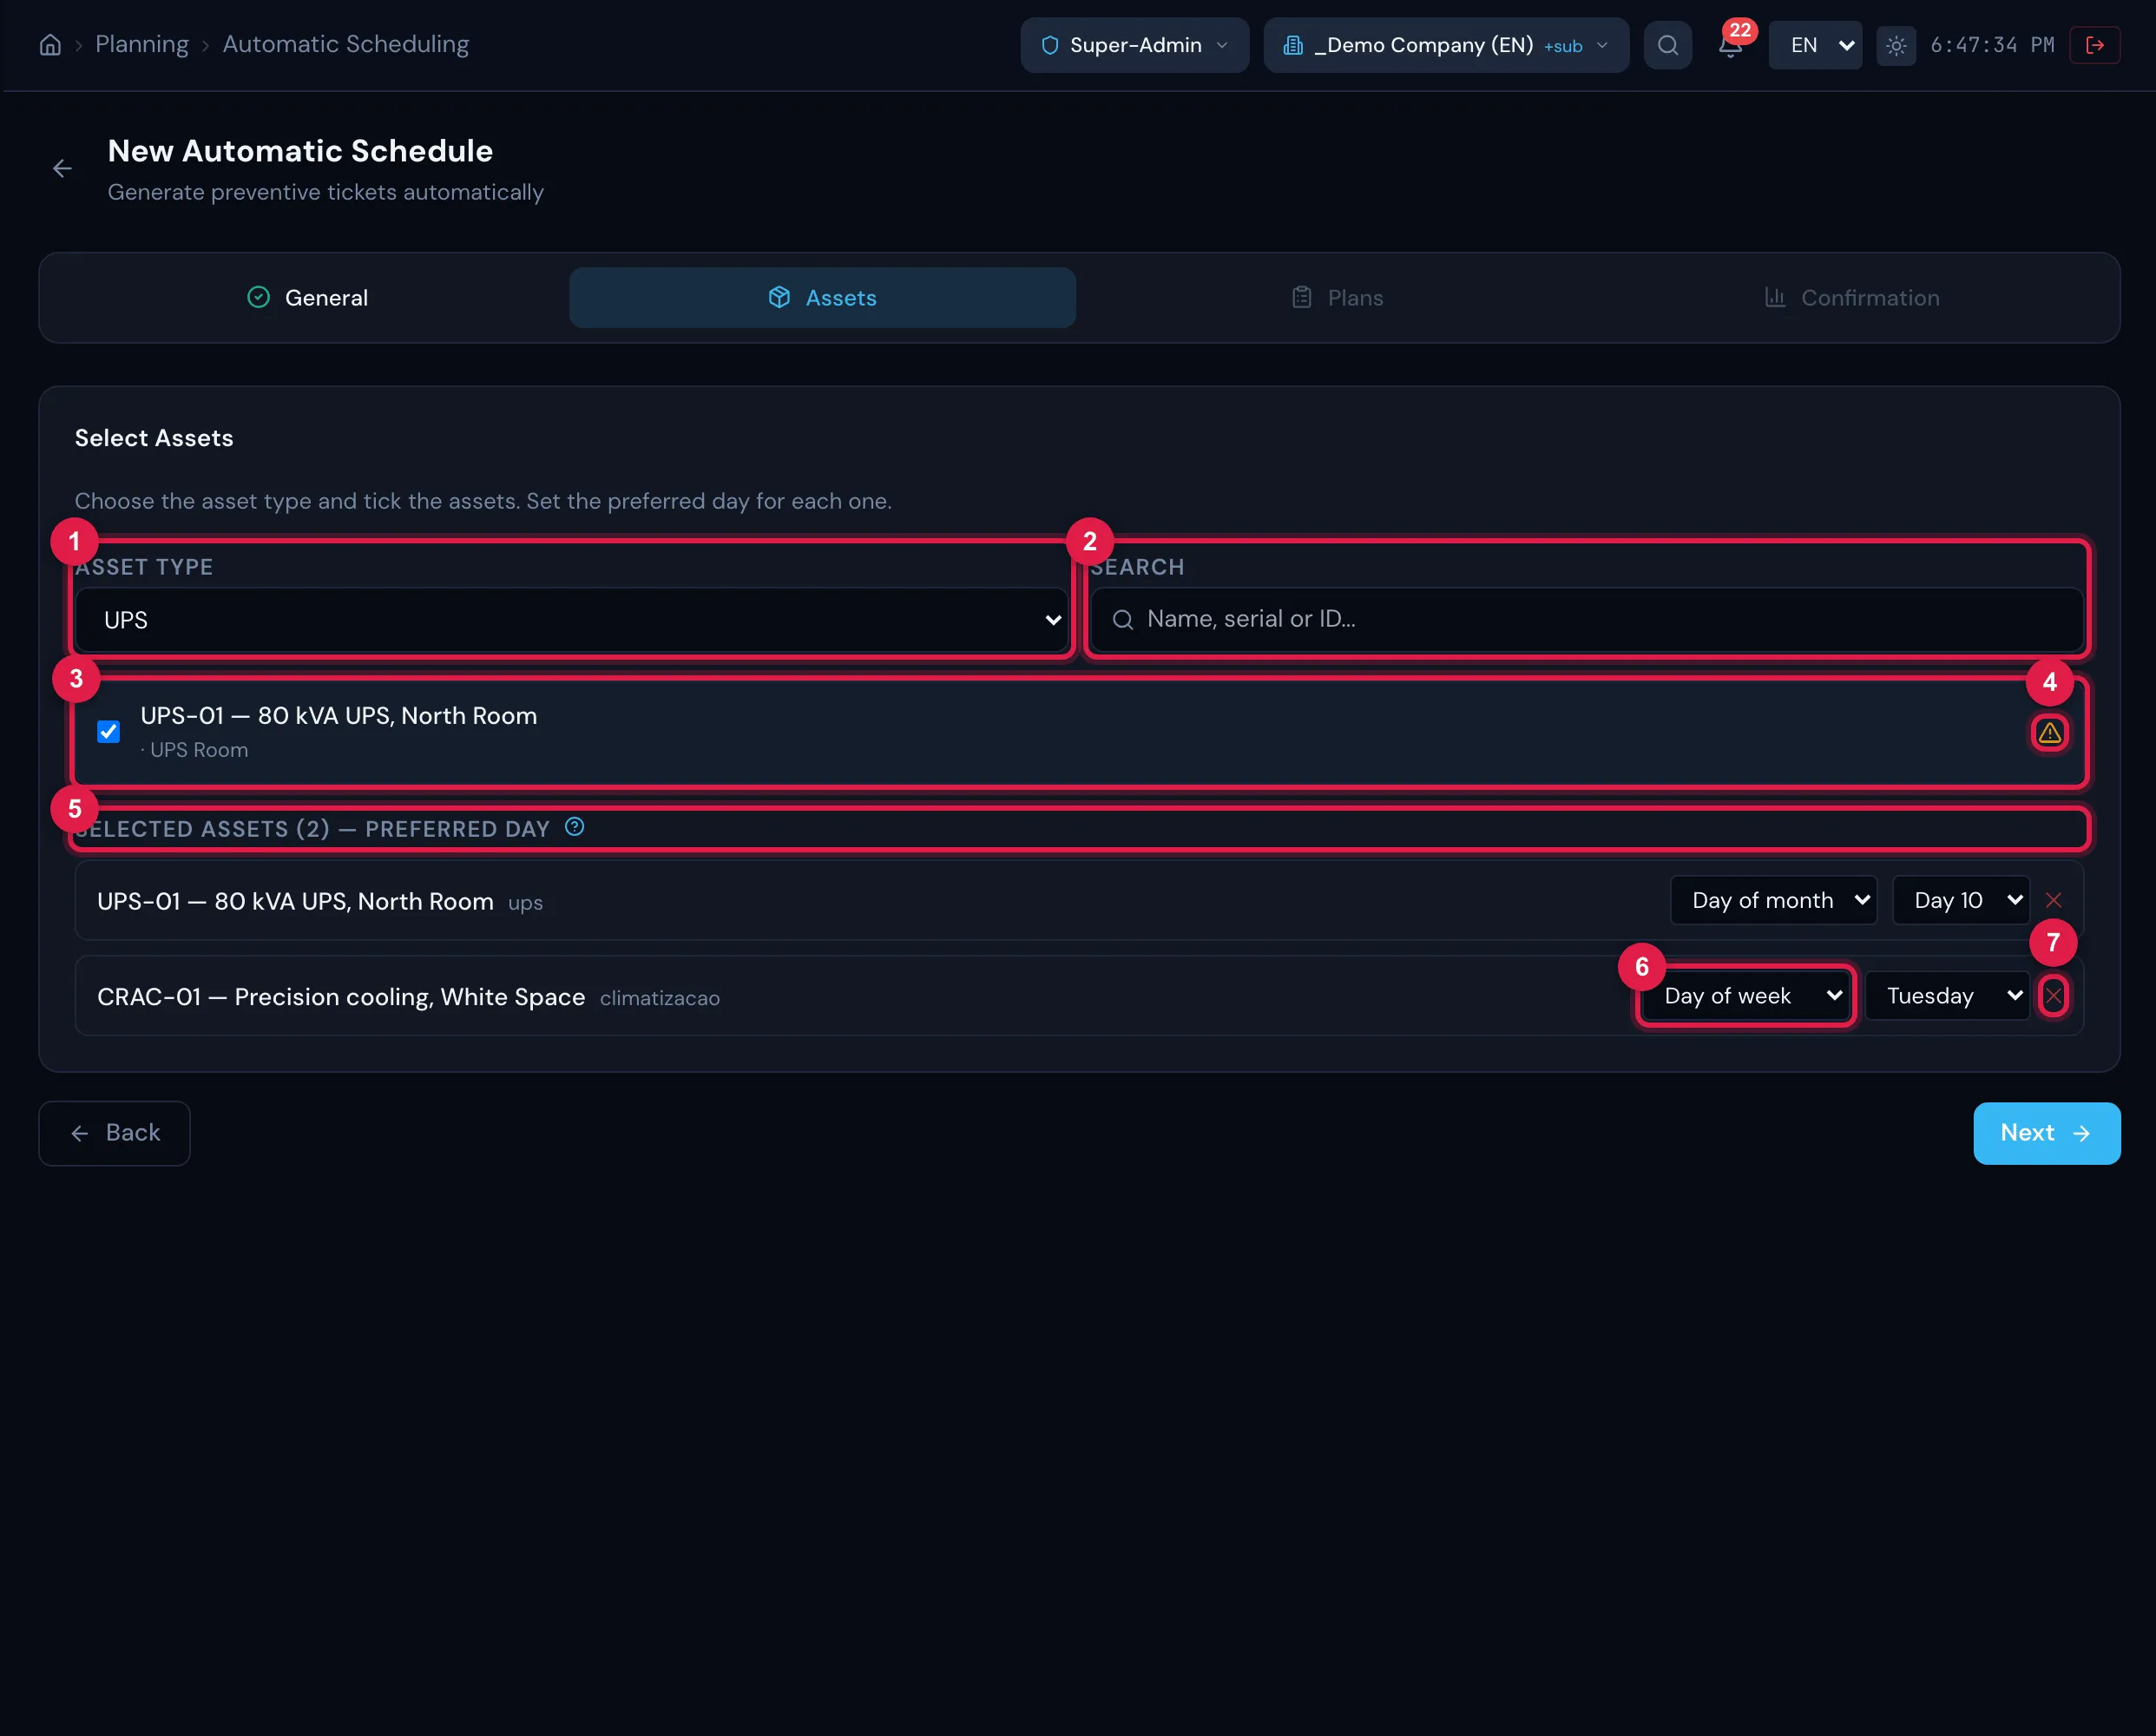
Task: Click back arrow beside New Automatic Schedule
Action: (x=62, y=169)
